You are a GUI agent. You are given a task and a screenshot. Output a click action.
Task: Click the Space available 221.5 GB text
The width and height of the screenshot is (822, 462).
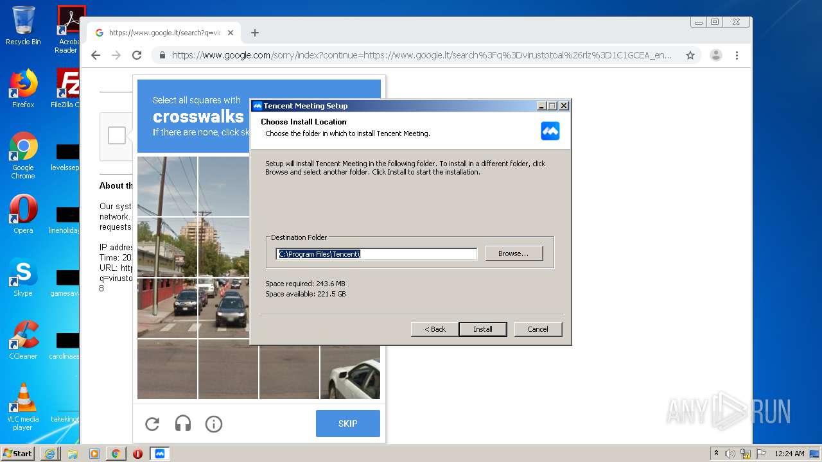(x=306, y=294)
